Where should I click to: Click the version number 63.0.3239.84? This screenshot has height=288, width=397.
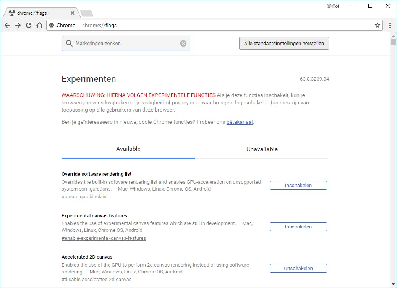pos(314,79)
